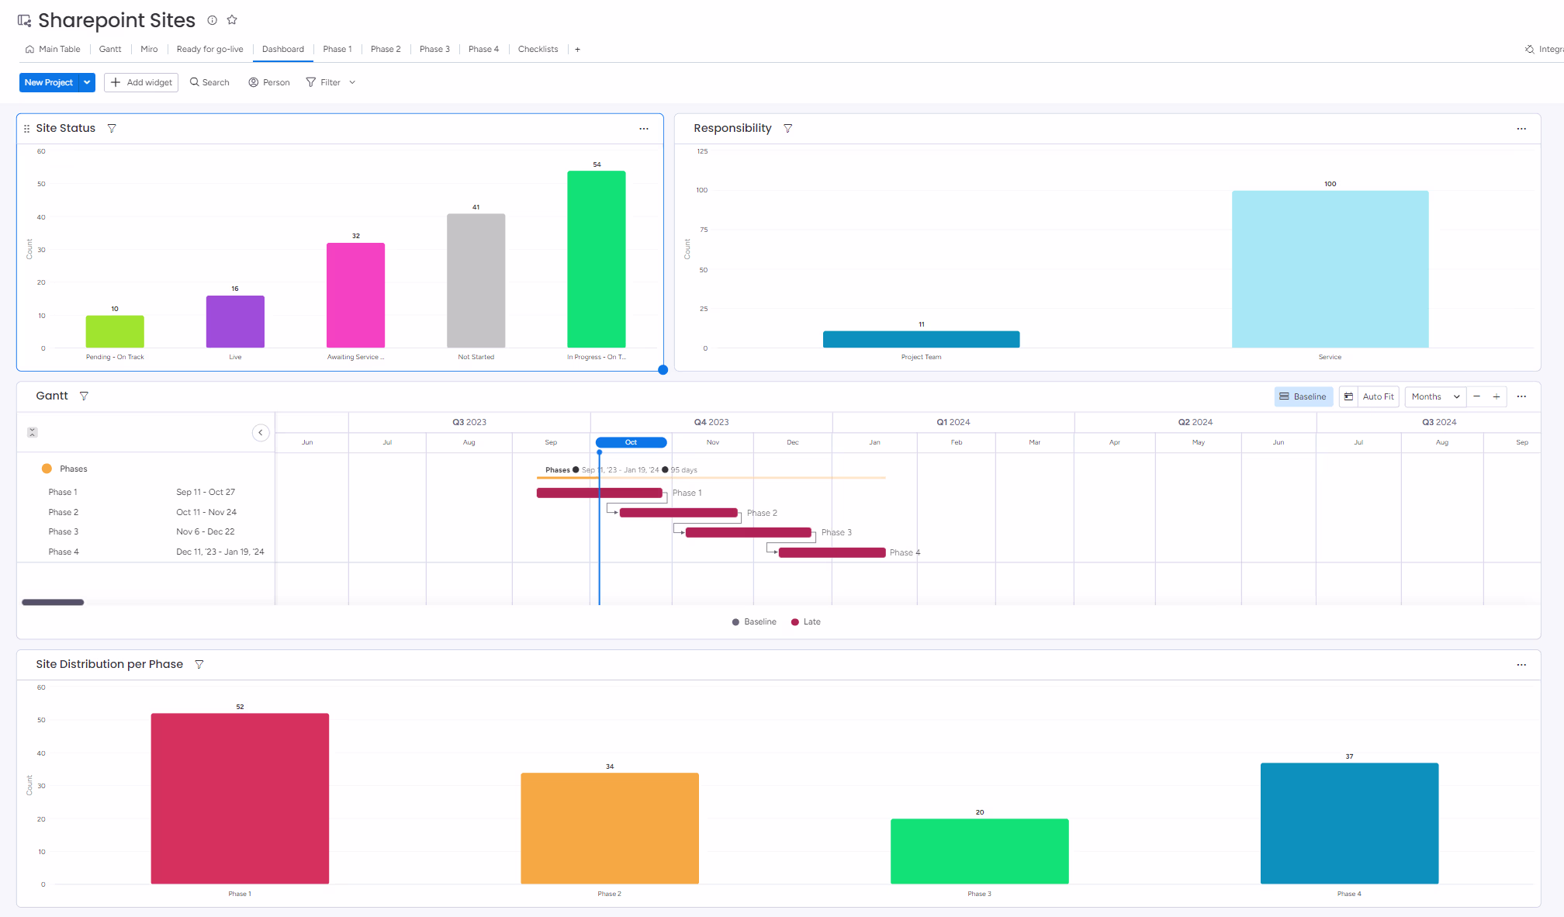Toggle the Baseline view in Gantt
The height and width of the screenshot is (917, 1564).
point(1303,396)
